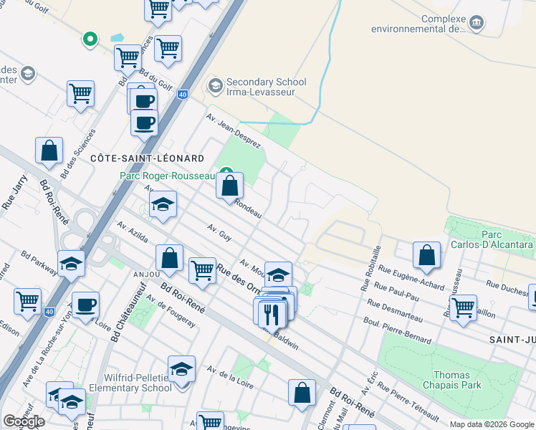Open the shopping bag marker at Parc Roger-Rousseau

pos(230,186)
